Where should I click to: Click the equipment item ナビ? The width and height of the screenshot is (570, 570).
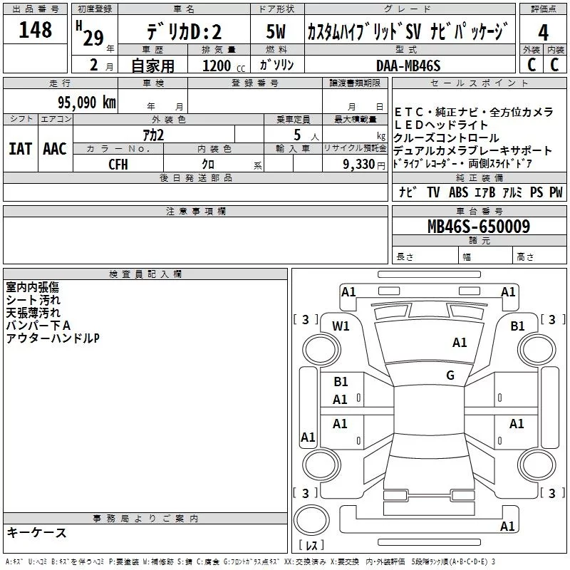[408, 192]
